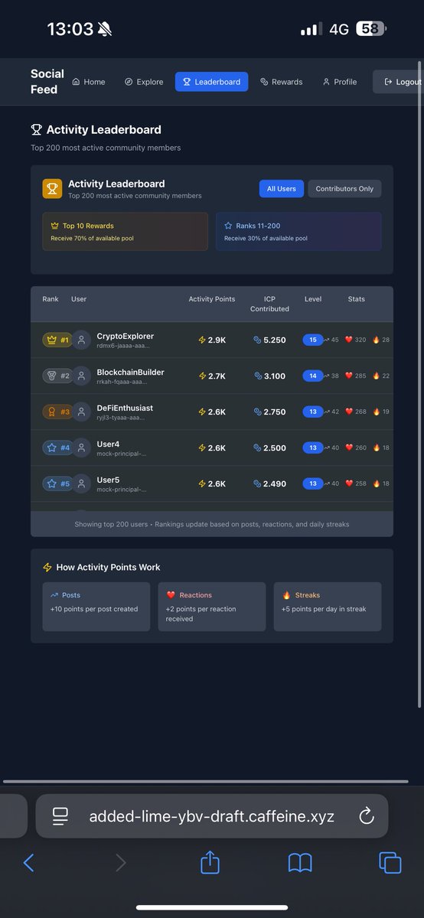The height and width of the screenshot is (918, 424).
Task: Click the level 14 badge
Action: (313, 376)
